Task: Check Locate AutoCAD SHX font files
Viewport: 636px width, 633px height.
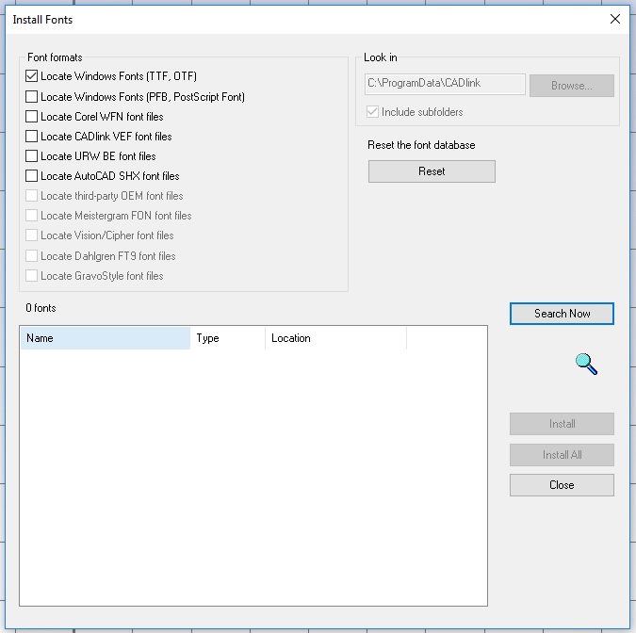Action: 31,176
